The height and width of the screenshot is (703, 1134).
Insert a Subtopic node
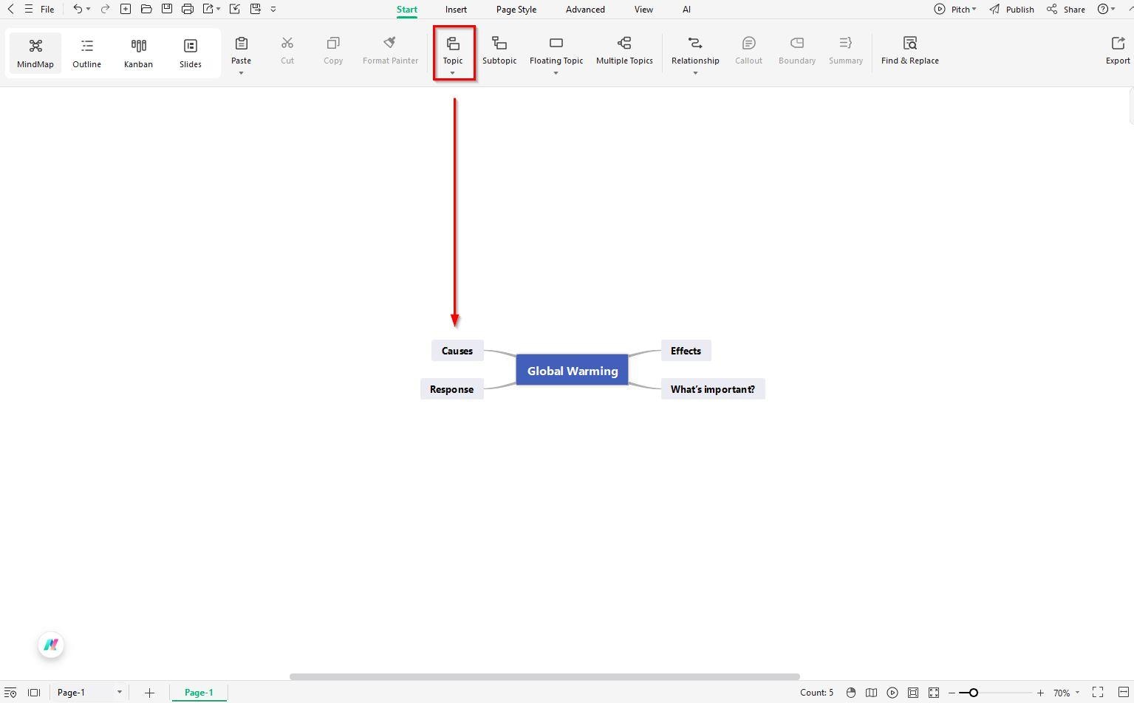tap(499, 50)
